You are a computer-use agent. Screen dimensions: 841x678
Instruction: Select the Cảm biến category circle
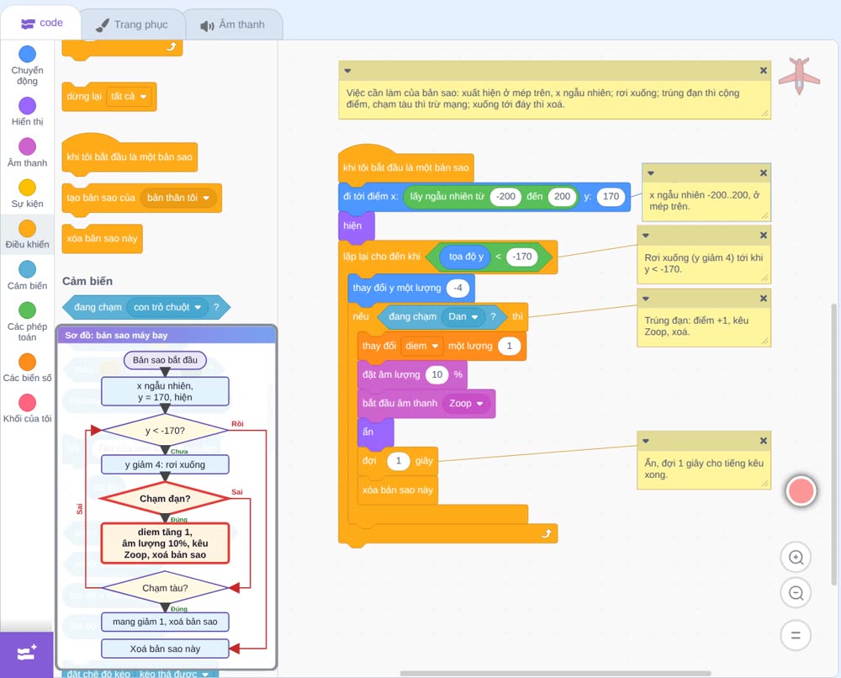pyautogui.click(x=28, y=269)
